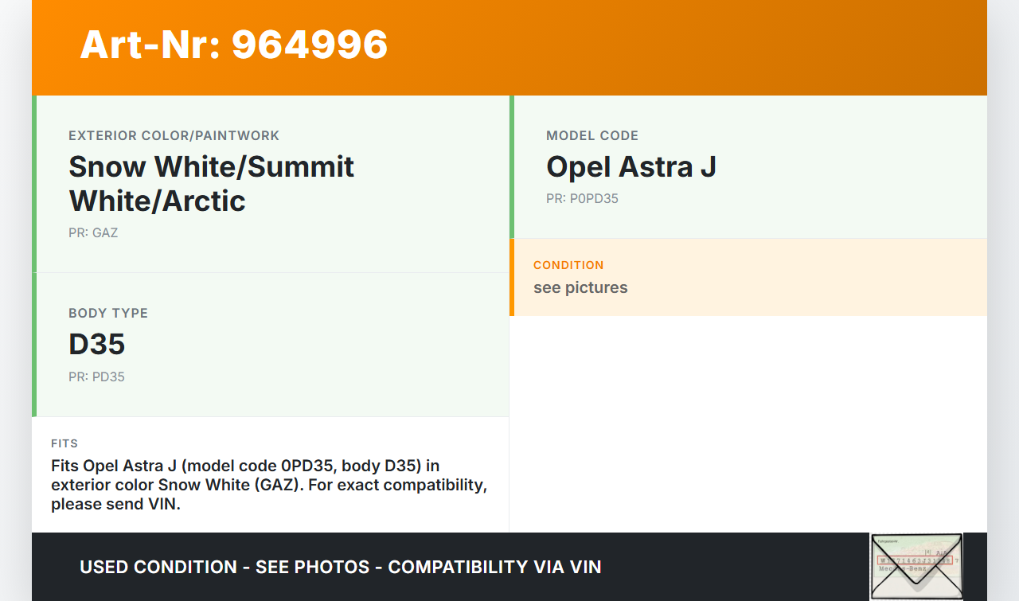Click the 'see pictures' condition text

pos(580,288)
